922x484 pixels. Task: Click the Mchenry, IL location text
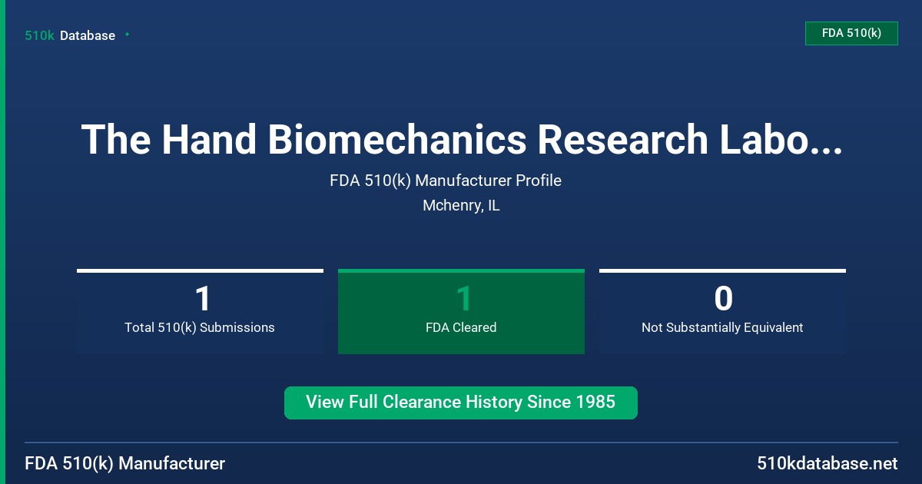(461, 206)
